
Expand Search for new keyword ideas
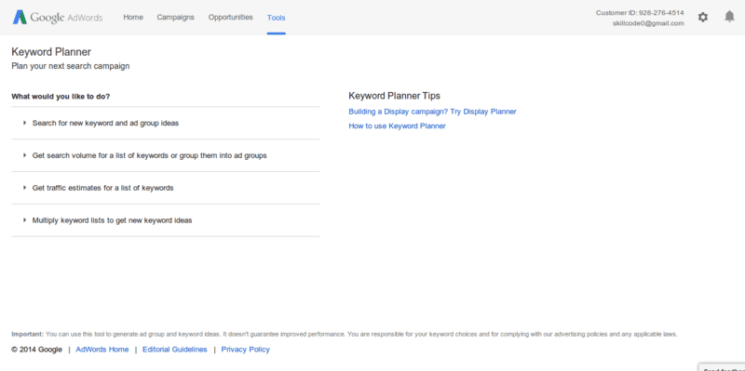tap(166, 123)
